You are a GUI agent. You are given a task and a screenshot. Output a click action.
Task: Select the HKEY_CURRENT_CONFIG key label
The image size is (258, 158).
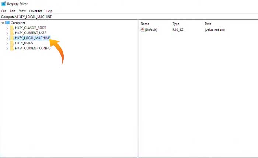(33, 48)
